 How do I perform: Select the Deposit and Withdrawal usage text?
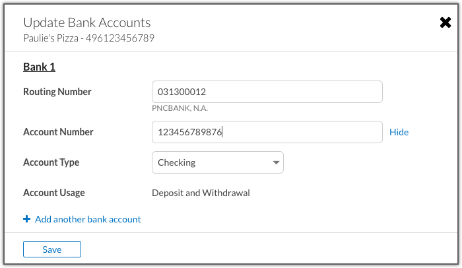point(201,193)
